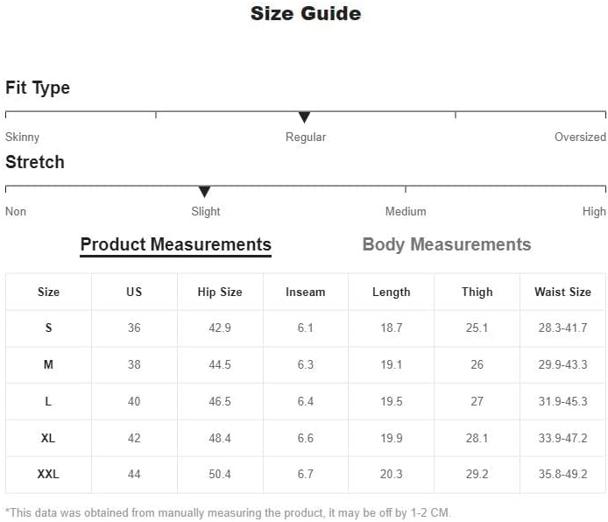Image resolution: width=608 pixels, height=522 pixels.
Task: Click the Fit Type slider marker at Regular
Action: (x=304, y=117)
